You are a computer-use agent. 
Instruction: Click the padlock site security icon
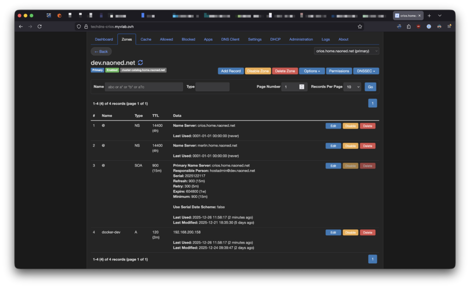click(85, 27)
